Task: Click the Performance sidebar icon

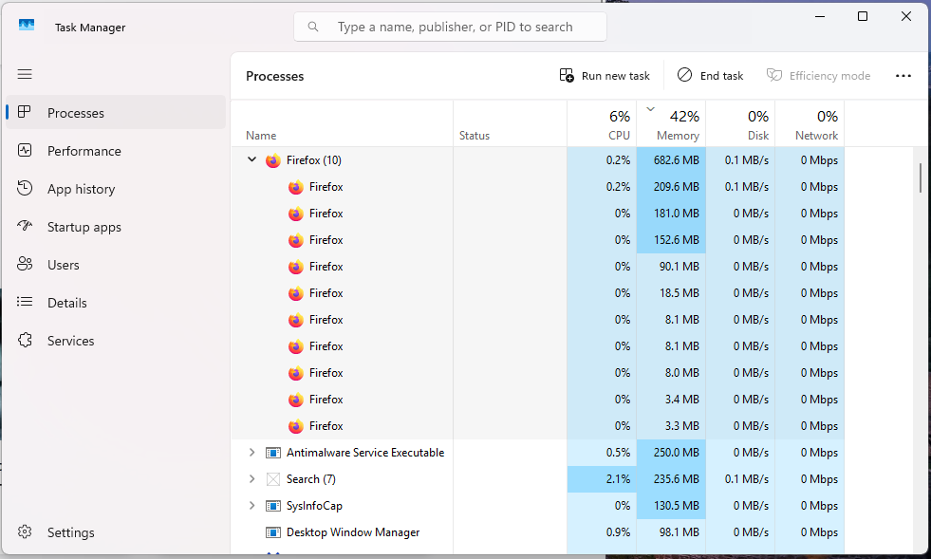Action: [x=25, y=150]
